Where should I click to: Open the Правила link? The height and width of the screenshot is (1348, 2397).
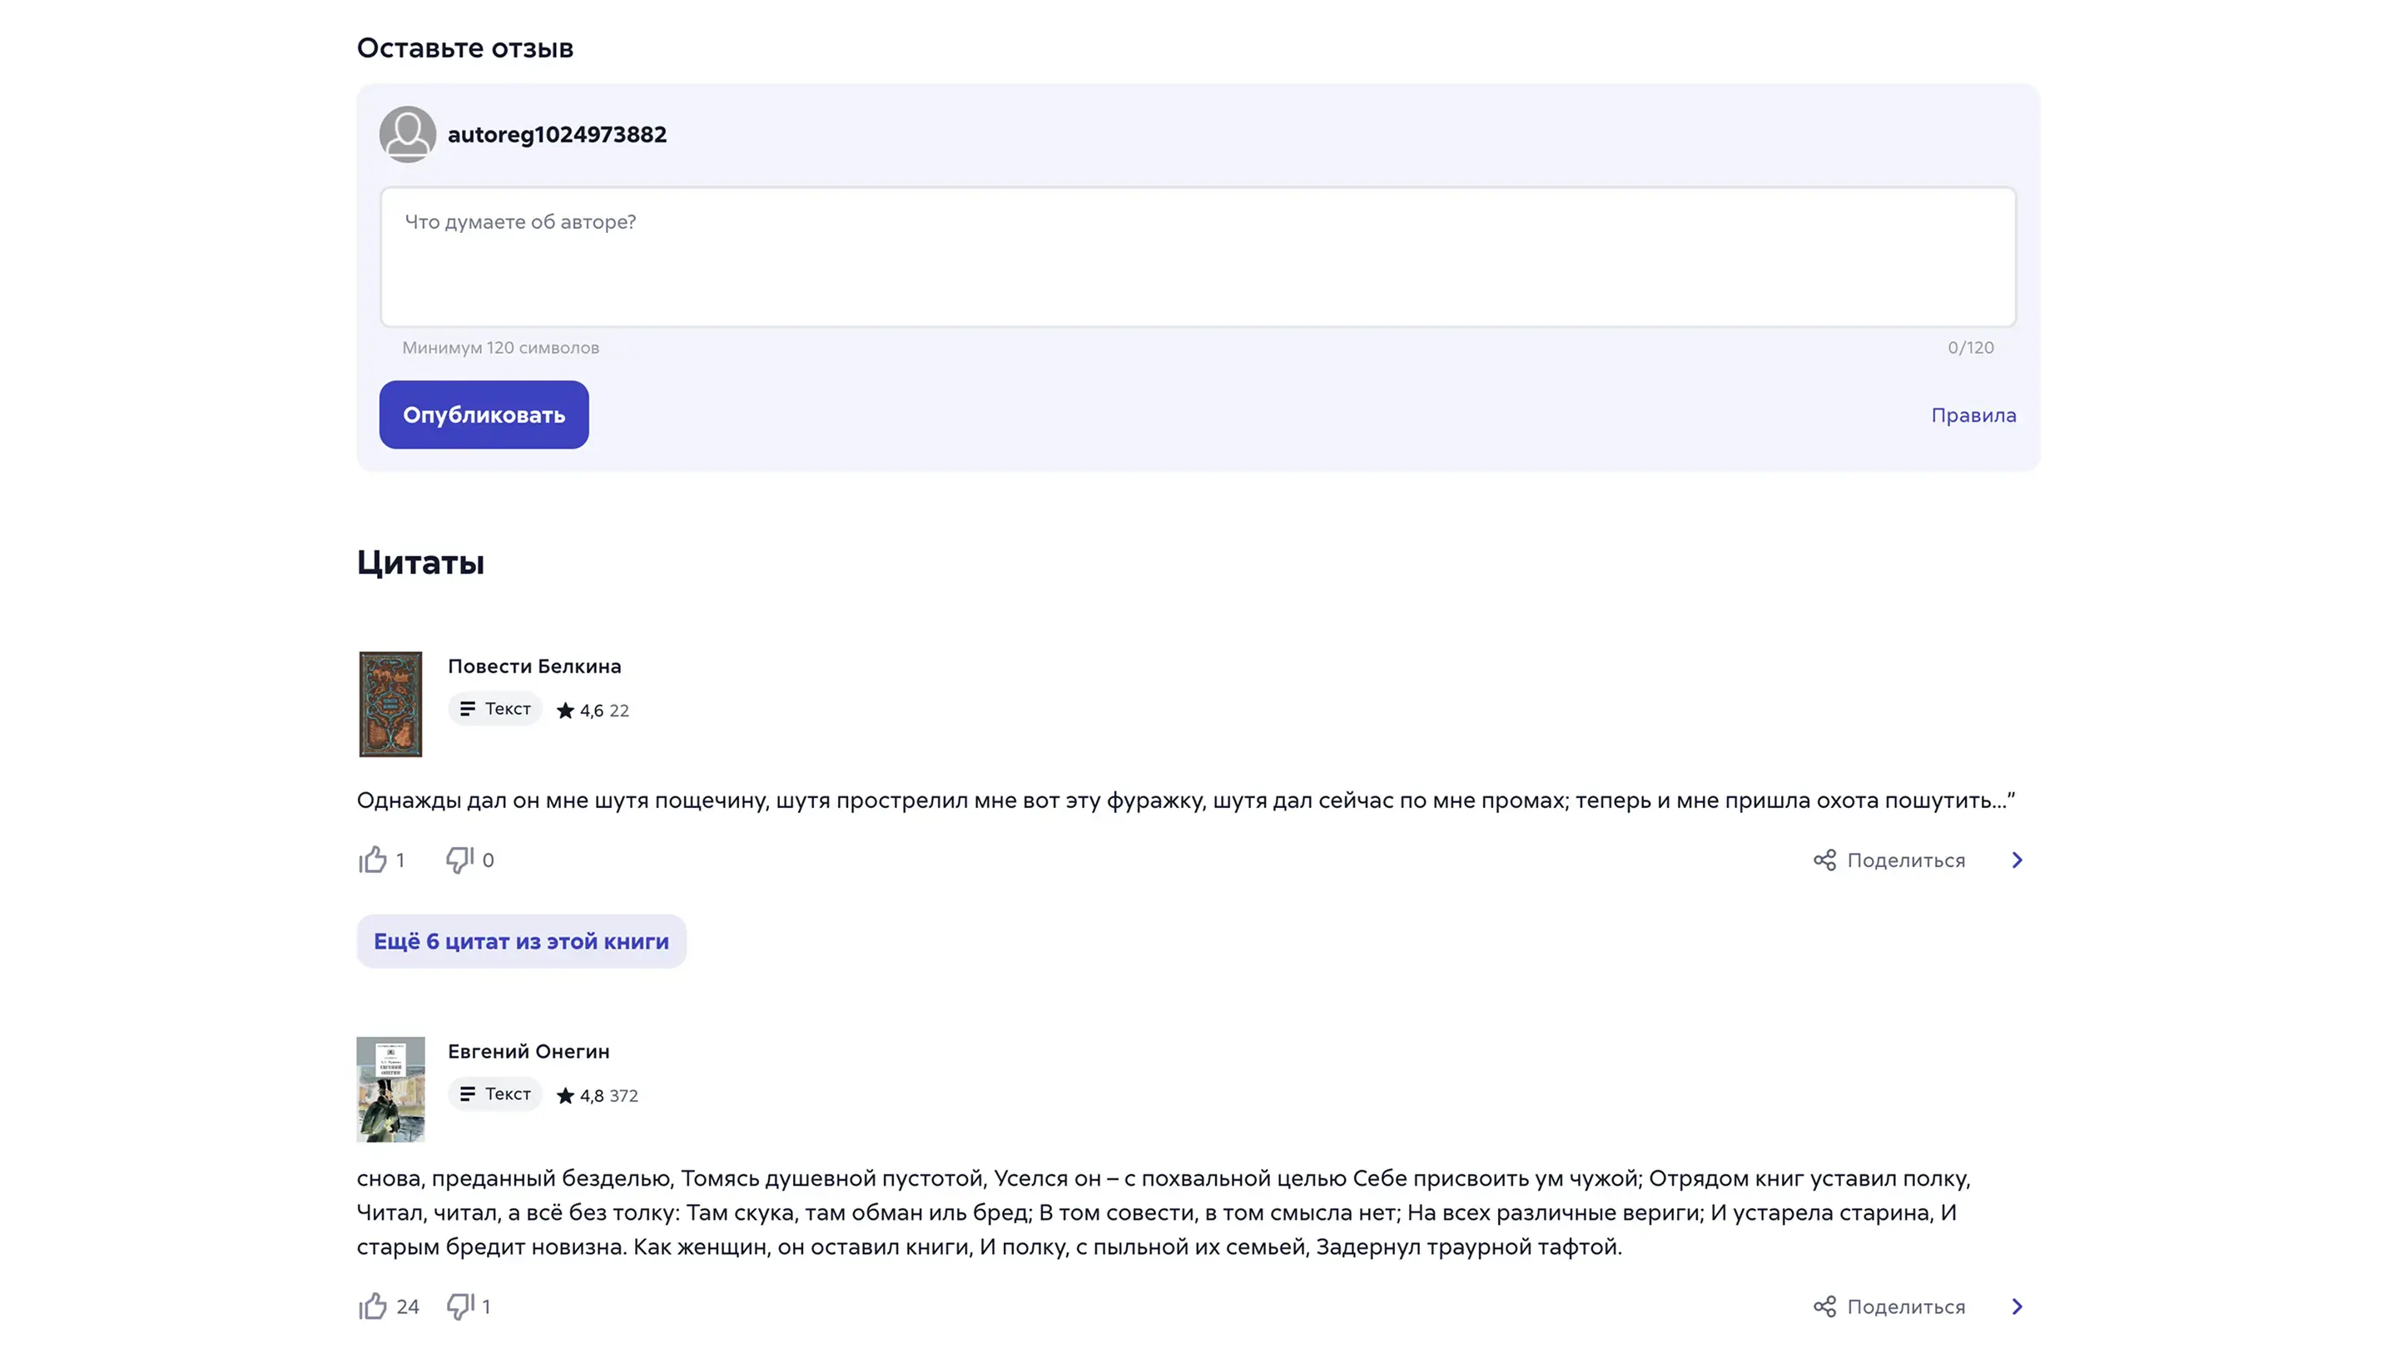click(1973, 415)
